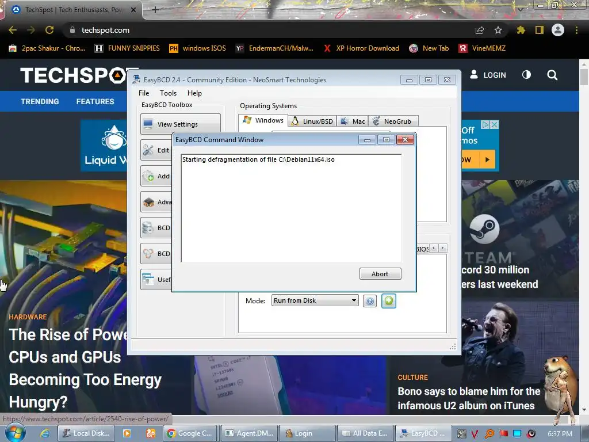Click the red V tray icon
This screenshot has height=442, width=589.
[x=475, y=434]
